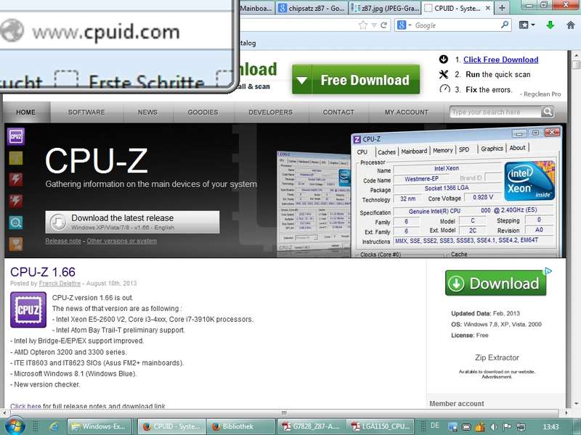Switch to the chipsatz z87 Google tab
The width and height of the screenshot is (581, 435).
tap(312, 8)
